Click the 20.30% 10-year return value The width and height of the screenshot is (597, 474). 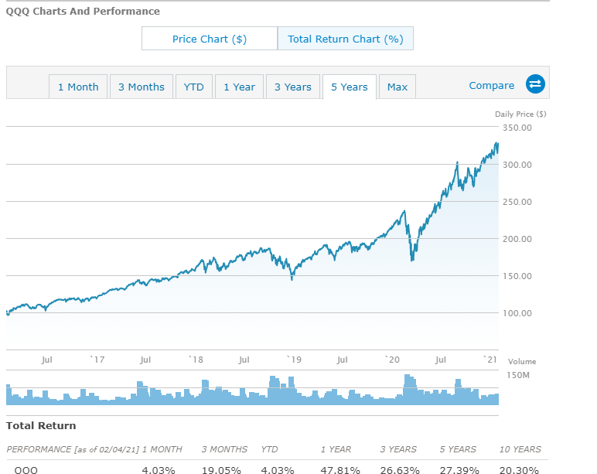(519, 470)
